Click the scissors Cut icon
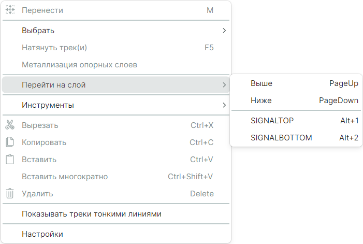This screenshot has height=244, width=363. [10, 125]
